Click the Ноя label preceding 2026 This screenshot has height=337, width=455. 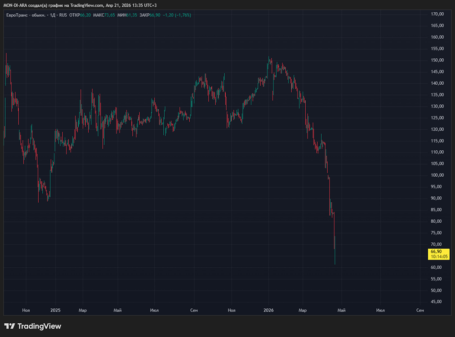point(232,310)
